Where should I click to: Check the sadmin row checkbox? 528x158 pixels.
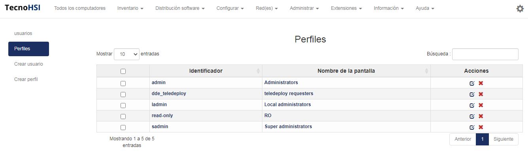click(123, 127)
